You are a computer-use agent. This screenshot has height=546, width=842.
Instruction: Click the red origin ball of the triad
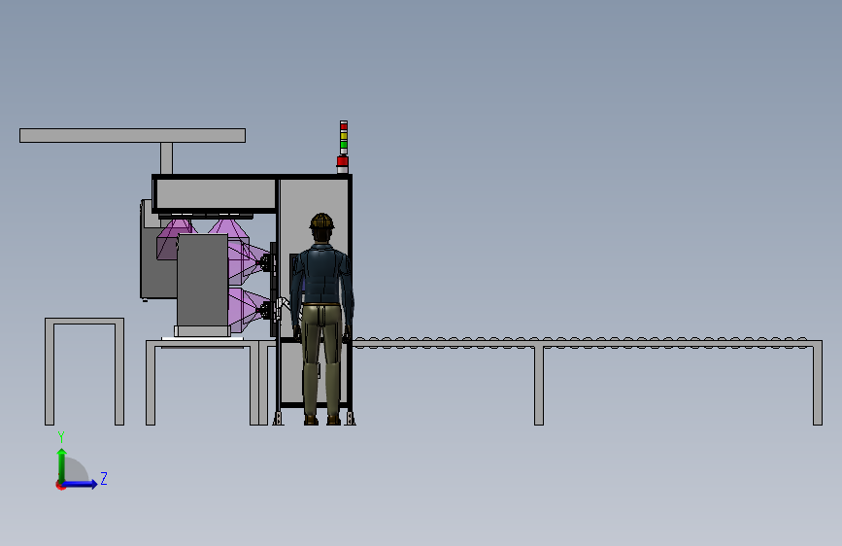tap(60, 485)
